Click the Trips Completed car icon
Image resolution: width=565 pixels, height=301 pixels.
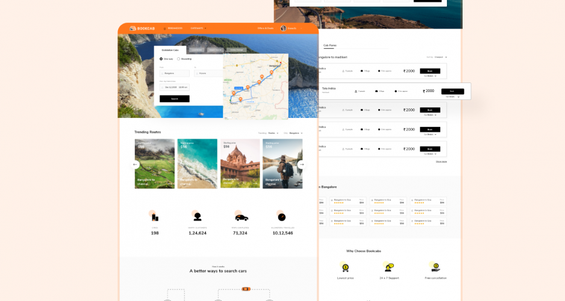point(242,217)
